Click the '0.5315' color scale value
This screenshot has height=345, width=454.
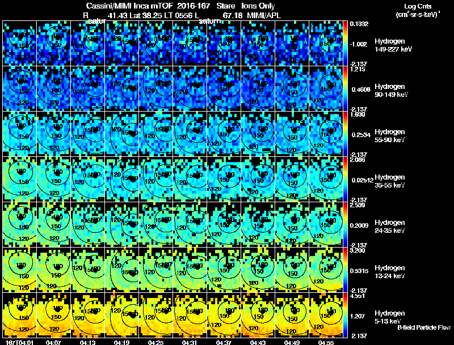[x=359, y=271]
